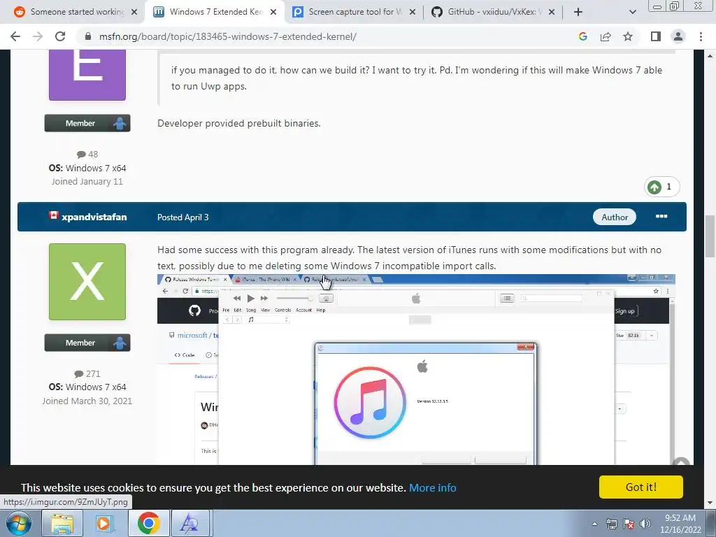Launch Windows Media Player from taskbar

(103, 523)
